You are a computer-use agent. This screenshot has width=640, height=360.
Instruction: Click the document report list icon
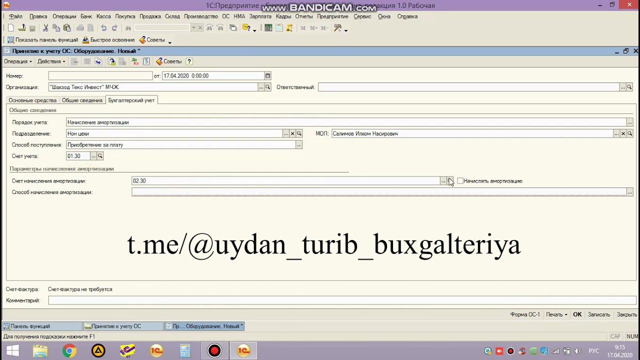(x=146, y=61)
